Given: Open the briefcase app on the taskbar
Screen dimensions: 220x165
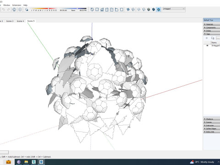Looking at the screenshot, I should (8, 162).
